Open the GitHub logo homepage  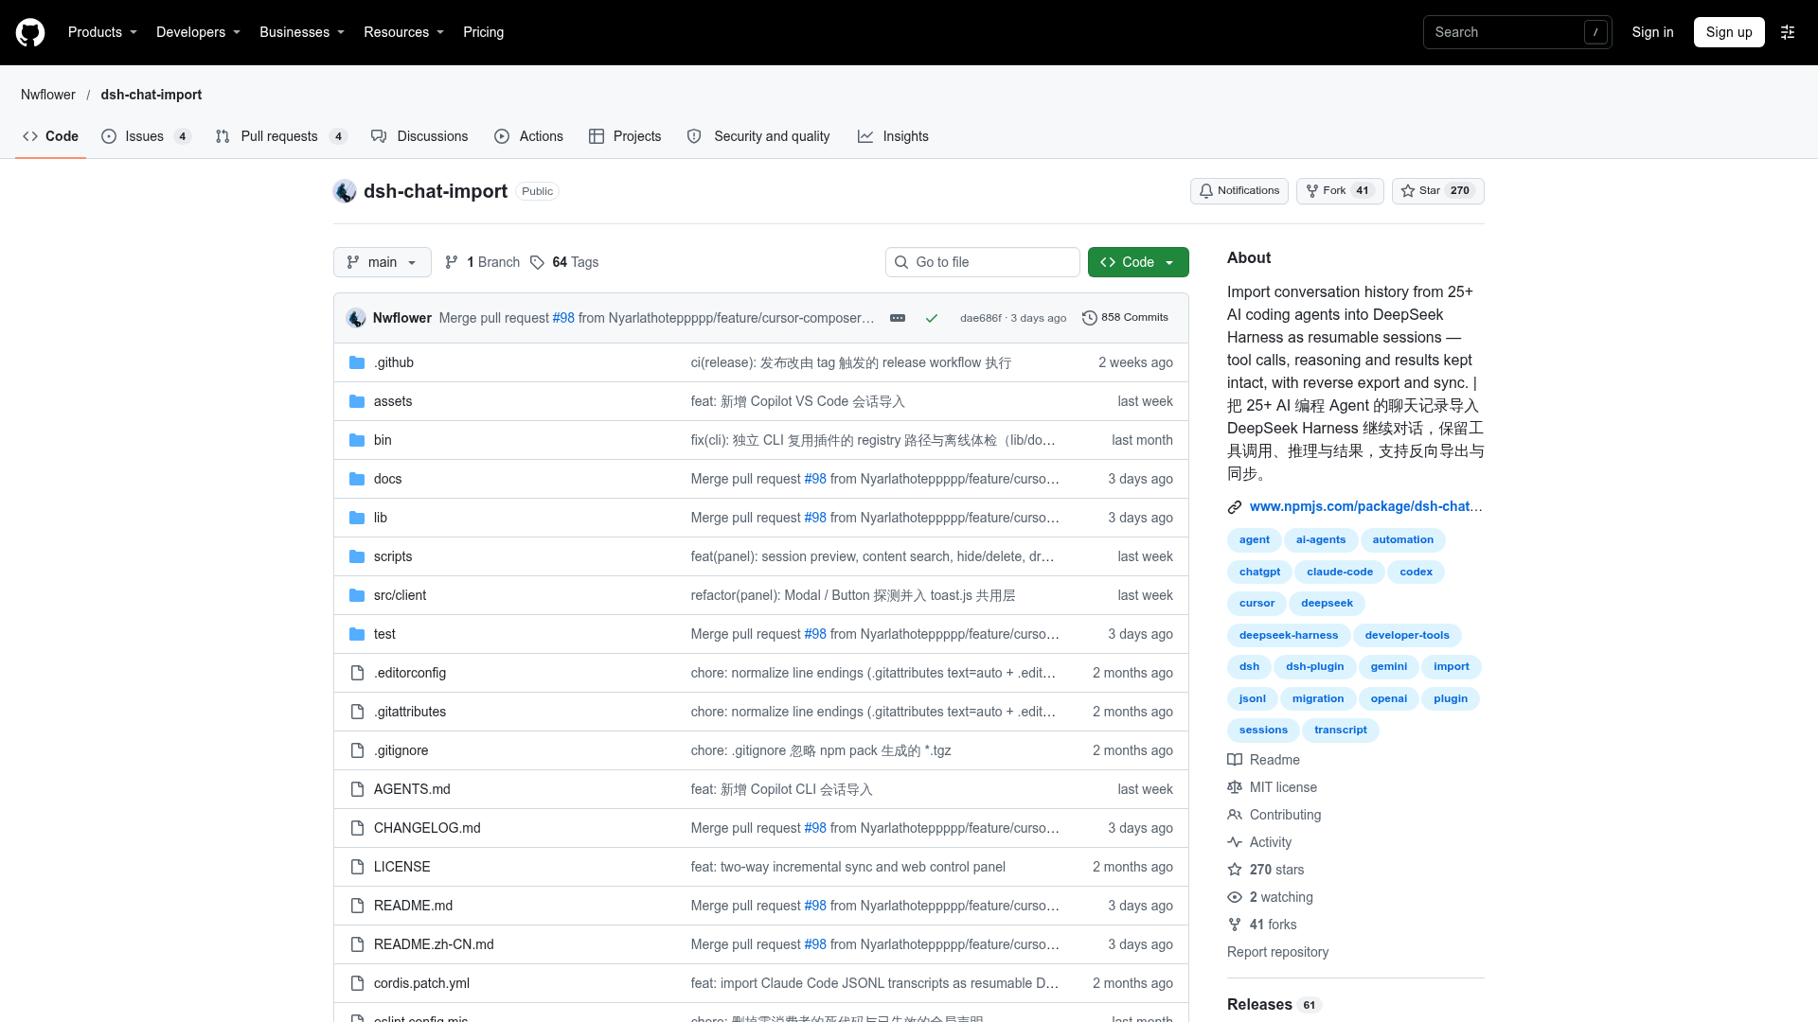pos(30,32)
